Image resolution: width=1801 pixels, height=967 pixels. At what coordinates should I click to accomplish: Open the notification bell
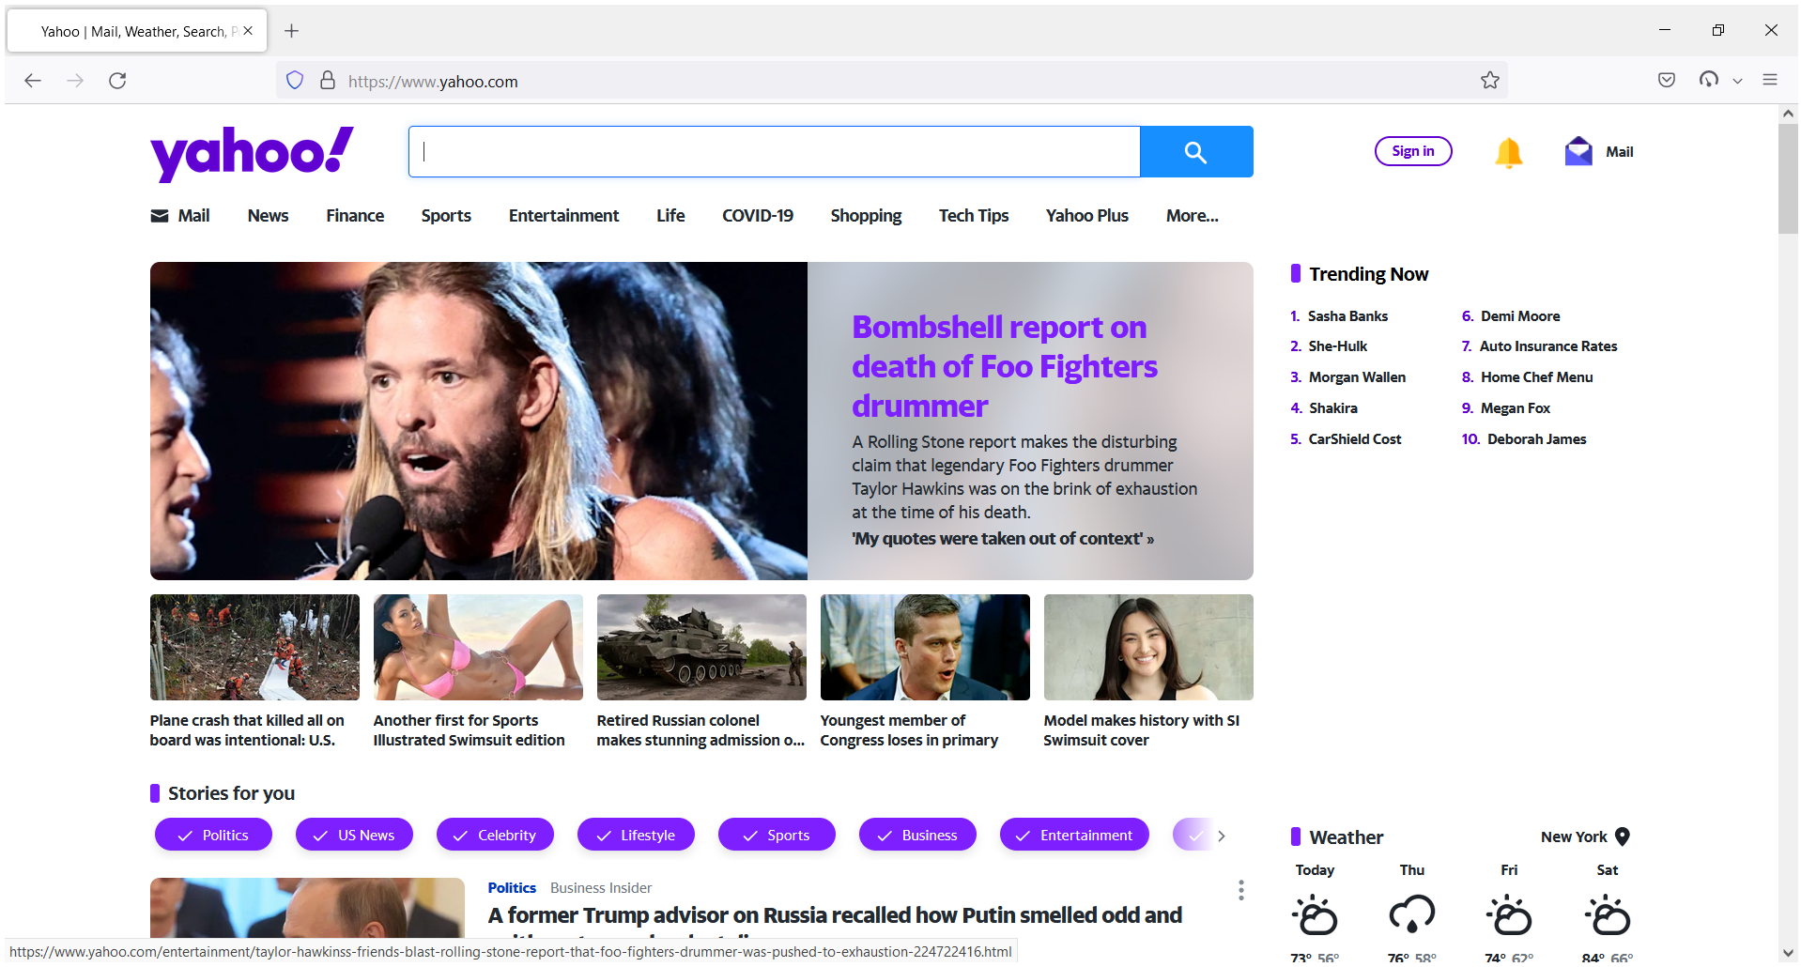coord(1508,152)
